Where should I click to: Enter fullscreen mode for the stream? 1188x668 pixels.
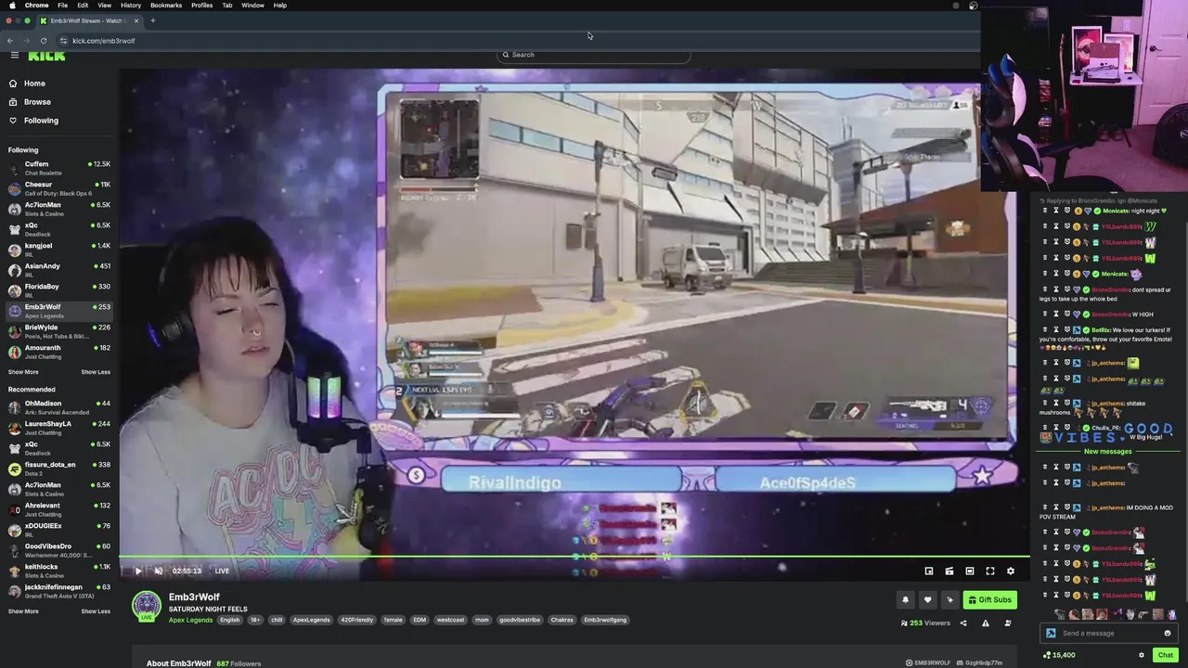coord(990,571)
